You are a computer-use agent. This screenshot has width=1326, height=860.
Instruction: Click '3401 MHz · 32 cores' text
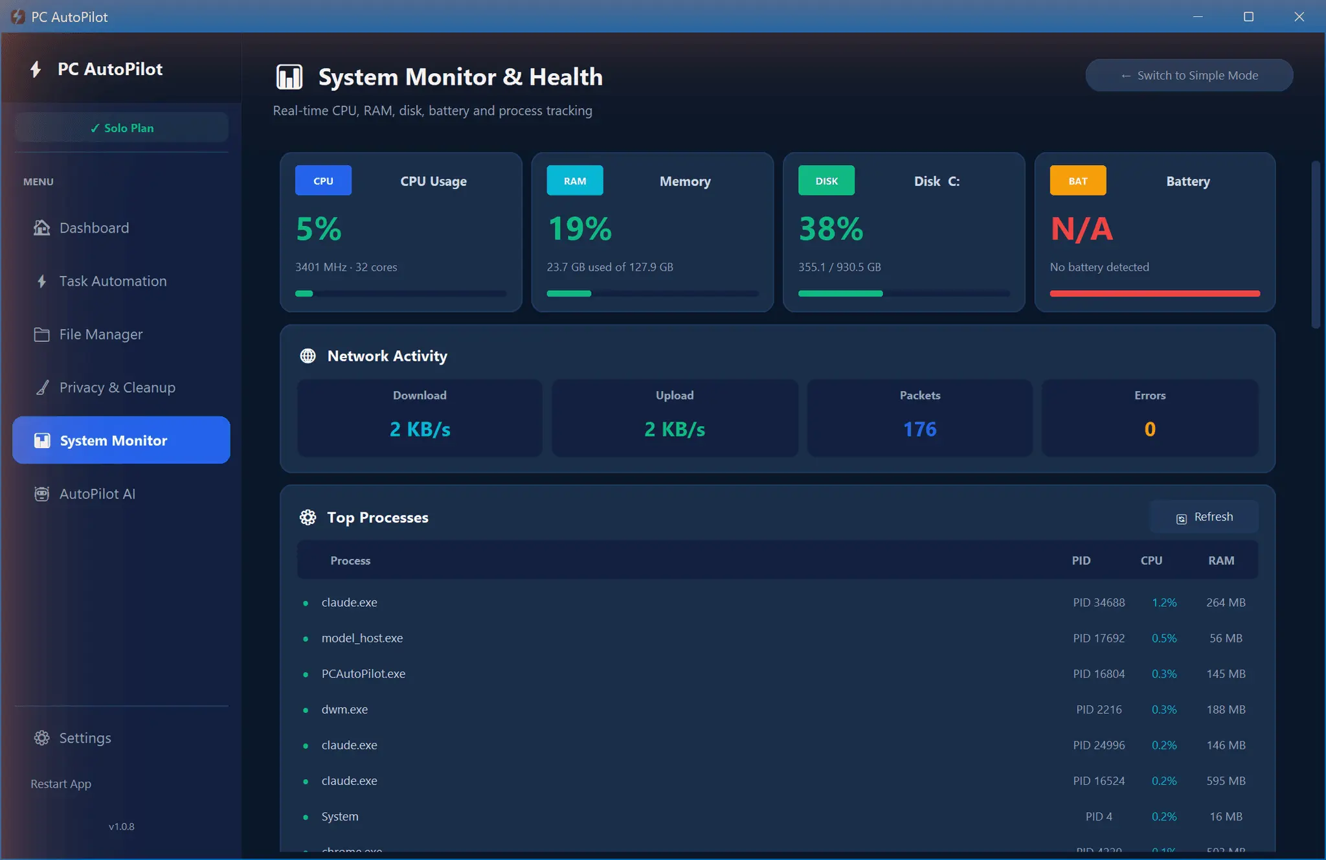click(346, 267)
